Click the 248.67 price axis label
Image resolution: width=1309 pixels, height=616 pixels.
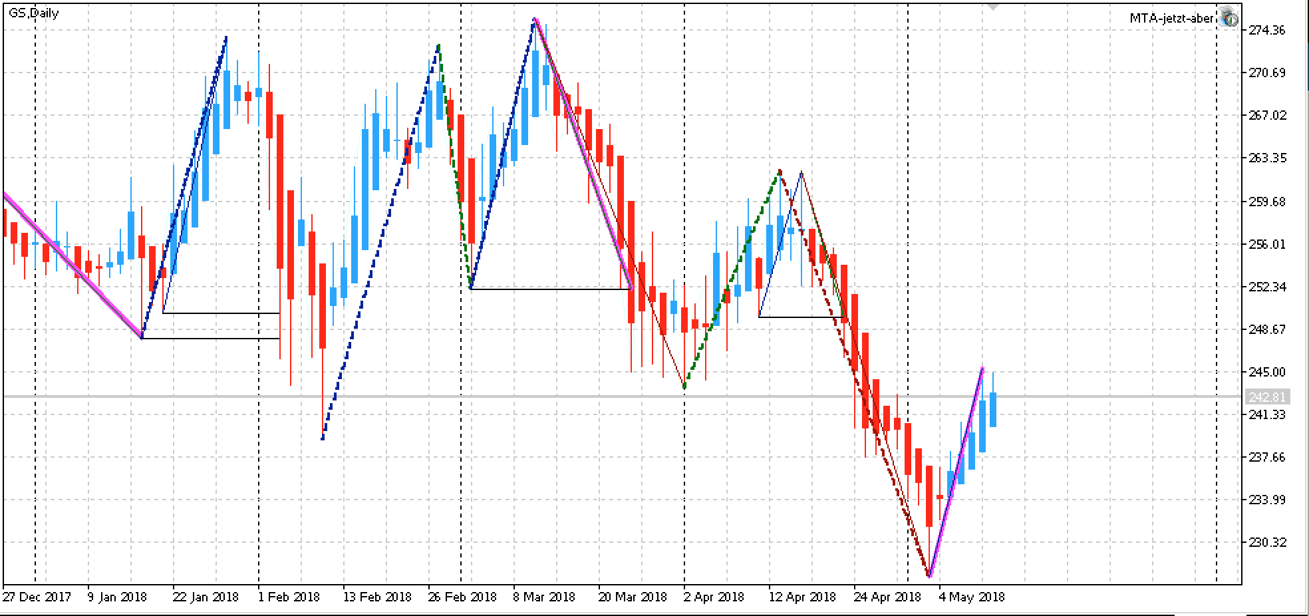tap(1267, 329)
